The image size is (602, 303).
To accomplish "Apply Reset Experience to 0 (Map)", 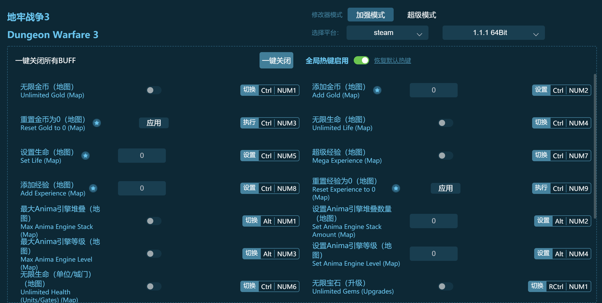I will pyautogui.click(x=445, y=188).
